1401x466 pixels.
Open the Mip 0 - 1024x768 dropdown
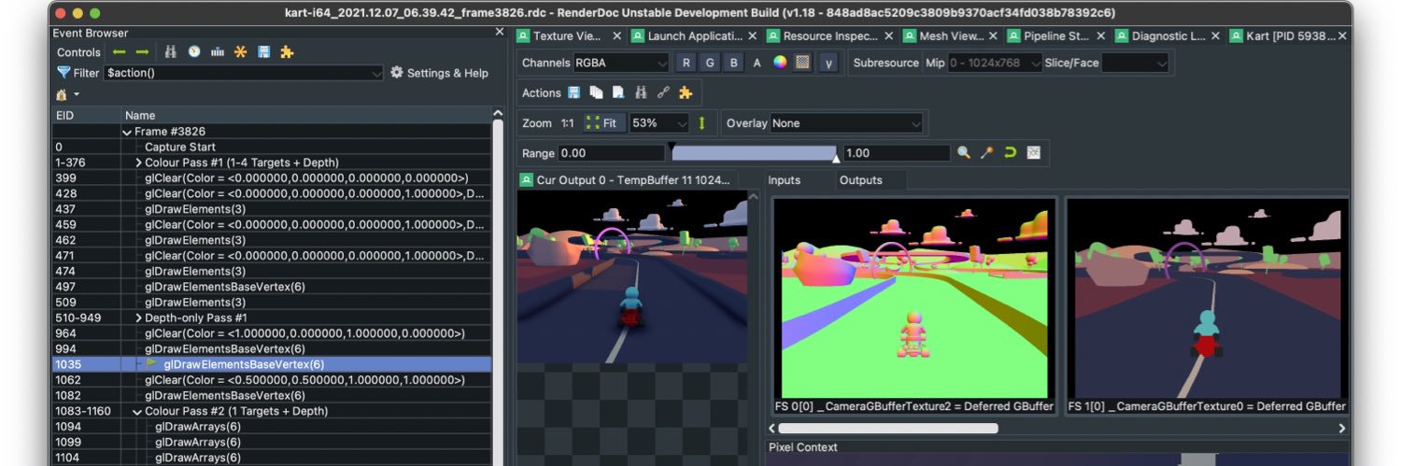tap(995, 63)
